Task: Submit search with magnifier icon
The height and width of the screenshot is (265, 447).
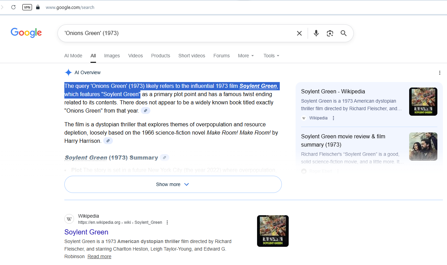Action: click(343, 33)
